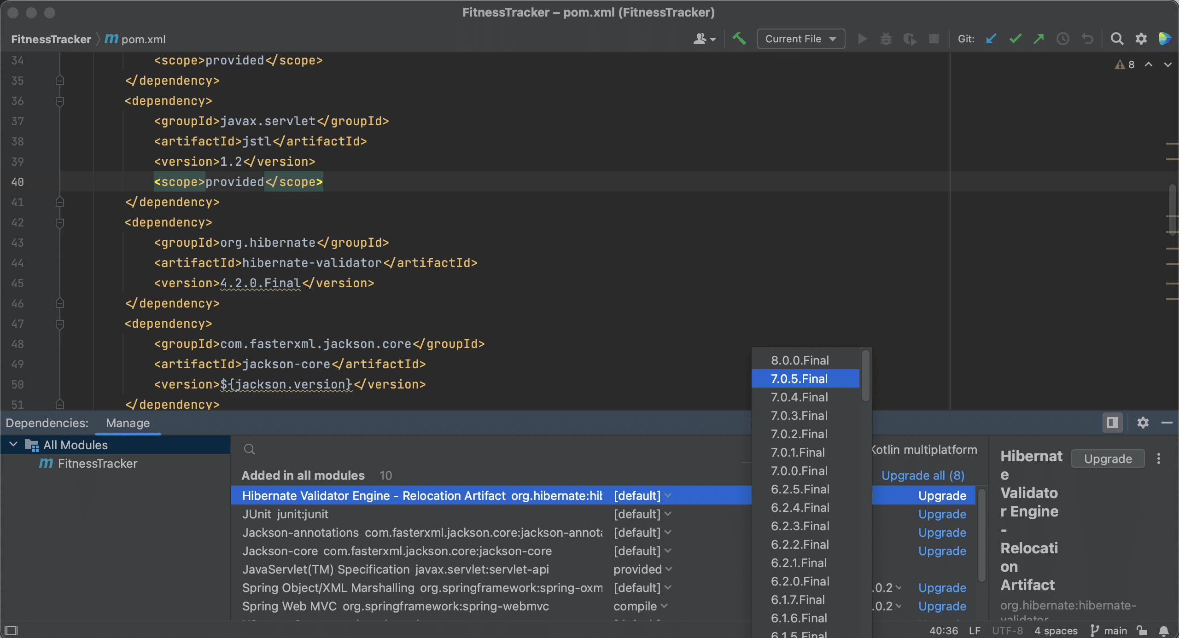This screenshot has height=638, width=1179.
Task: Open the compile scope dropdown for Spring Web MVC
Action: pyautogui.click(x=641, y=606)
